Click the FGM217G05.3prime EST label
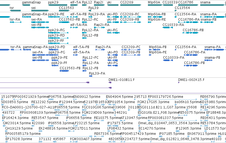This screenshot has width=226, height=143. (x=153, y=102)
